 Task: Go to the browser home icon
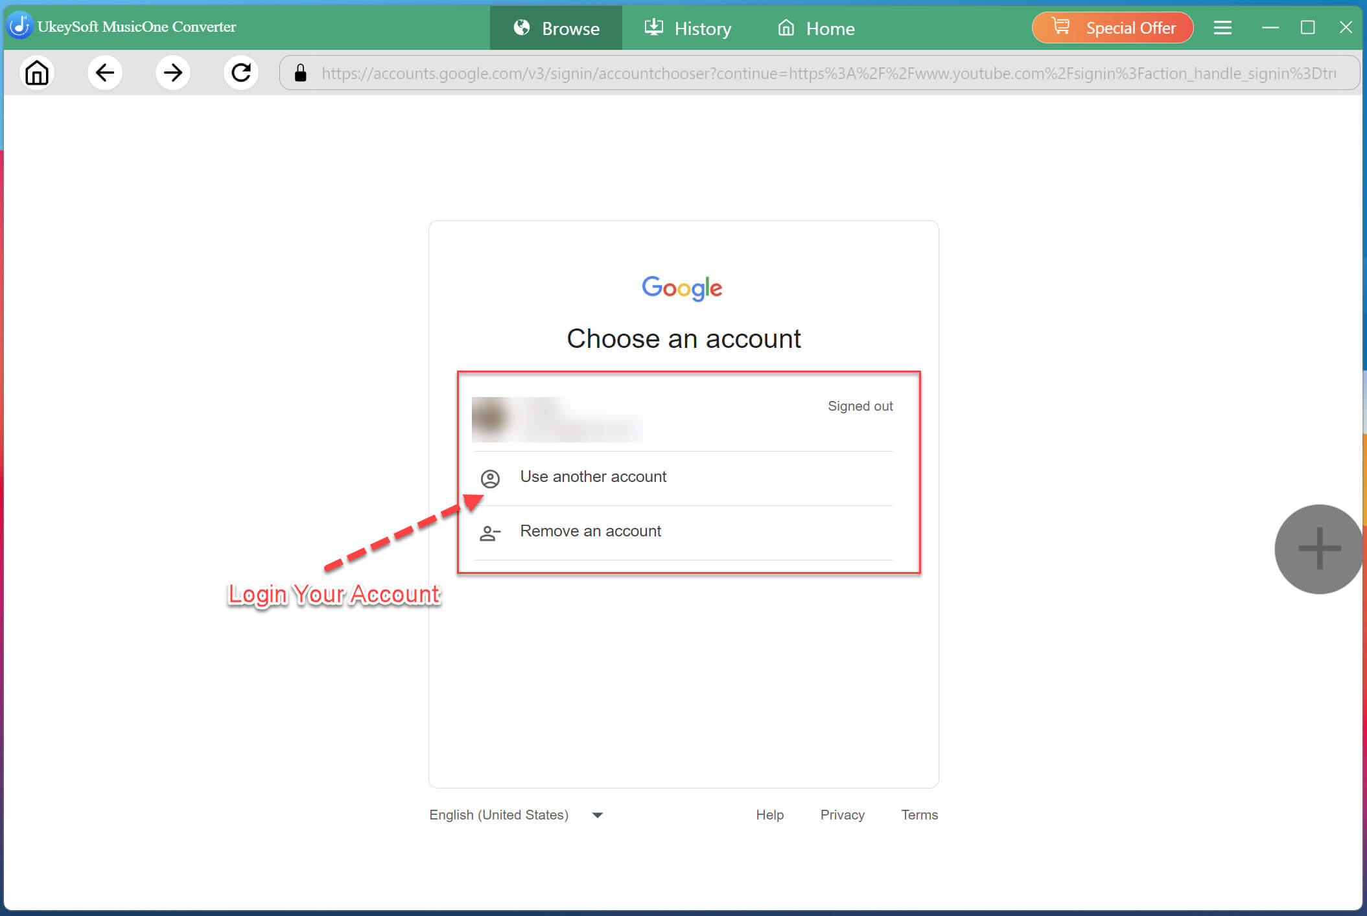pyautogui.click(x=37, y=73)
